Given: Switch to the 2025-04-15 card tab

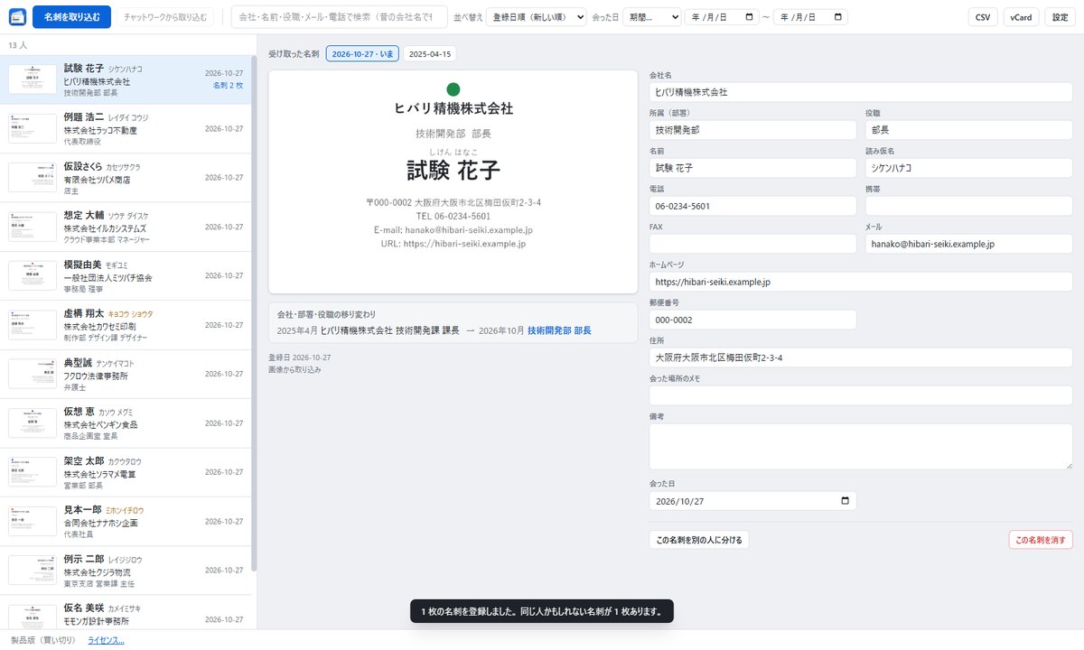Looking at the screenshot, I should pos(430,54).
